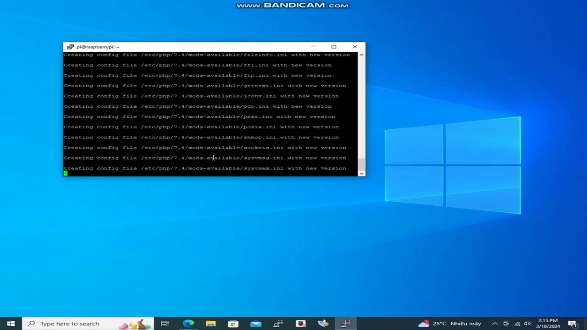
Task: Click the taskbar search box
Action: [x=88, y=324]
